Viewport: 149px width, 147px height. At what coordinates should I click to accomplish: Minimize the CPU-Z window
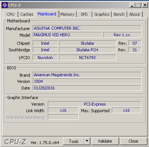132,5
